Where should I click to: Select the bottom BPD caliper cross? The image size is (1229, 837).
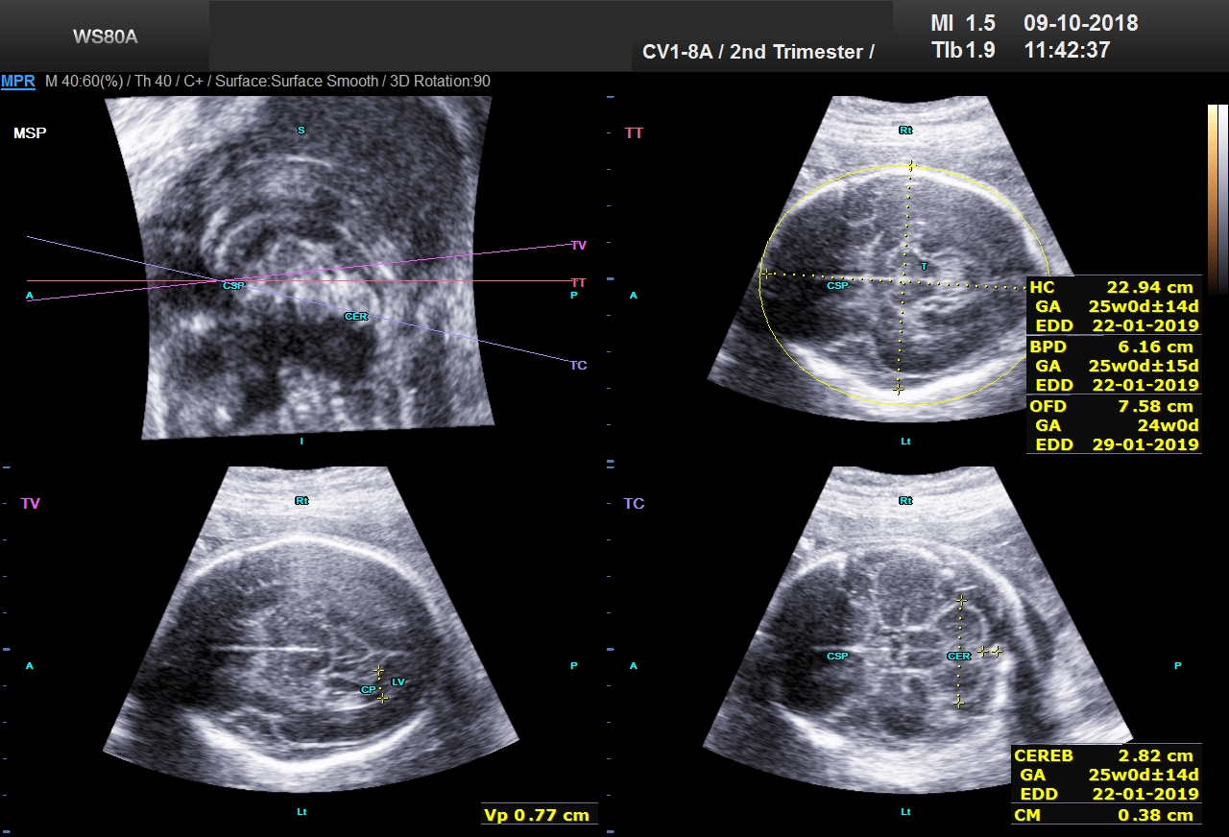coord(898,389)
